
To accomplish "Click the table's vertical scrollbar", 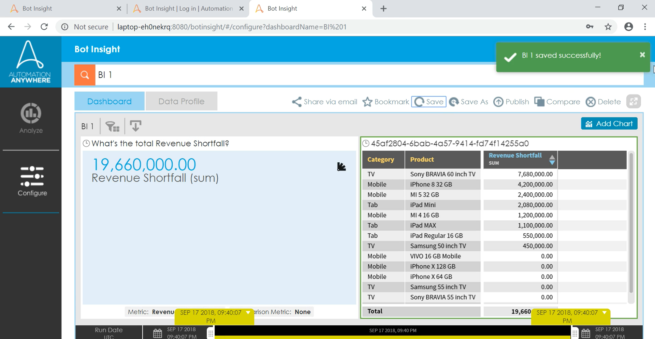I will point(631,223).
